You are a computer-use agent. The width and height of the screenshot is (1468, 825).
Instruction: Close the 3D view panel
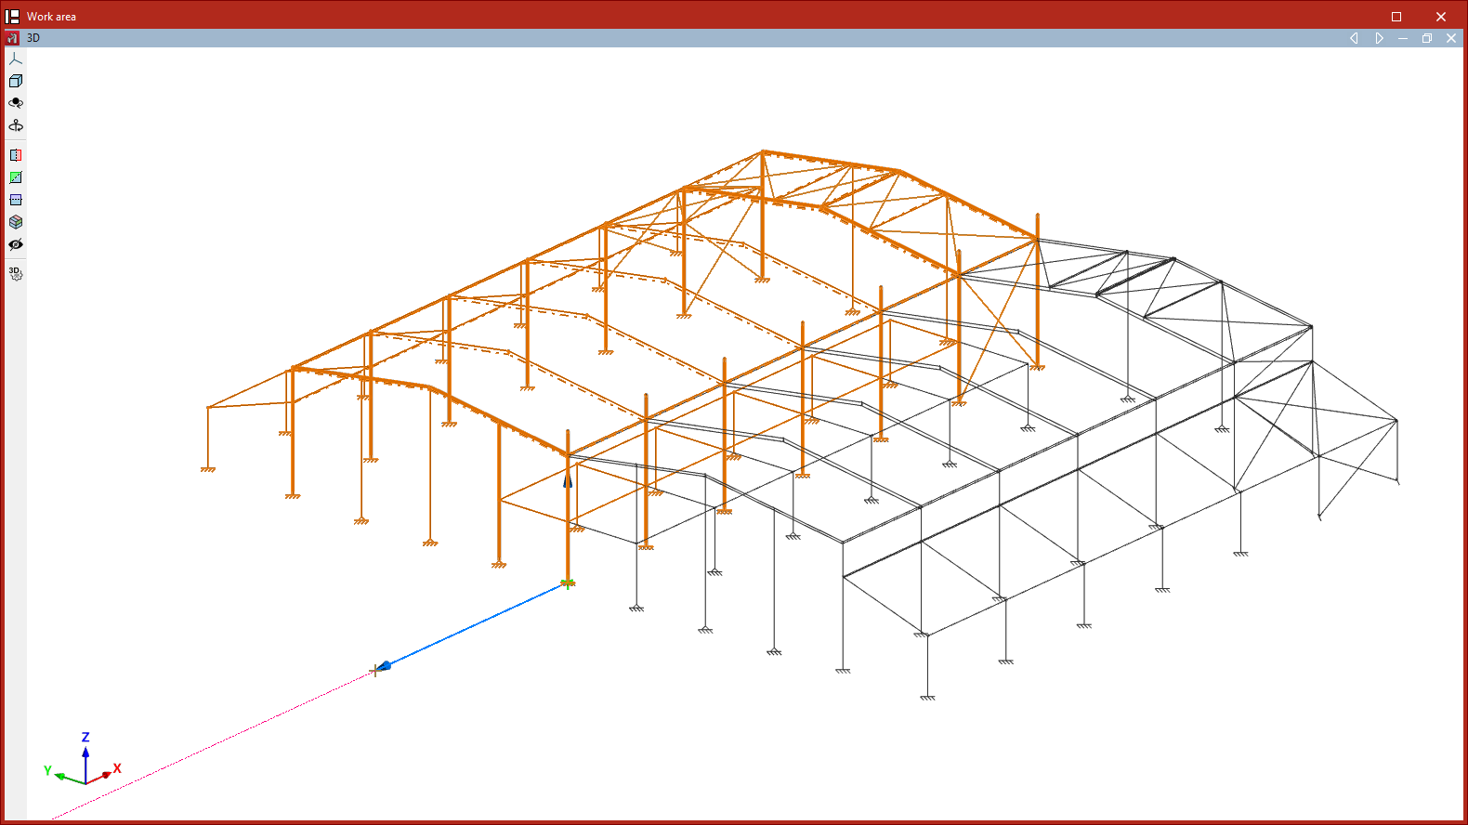coord(1451,38)
